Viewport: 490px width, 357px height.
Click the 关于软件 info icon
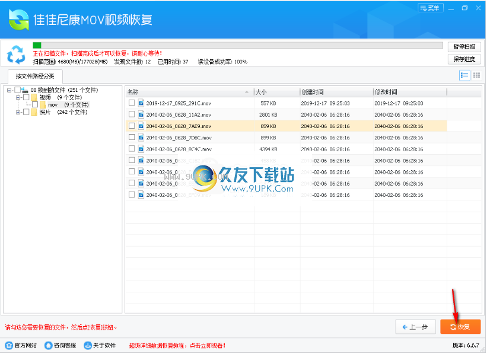[x=88, y=346]
